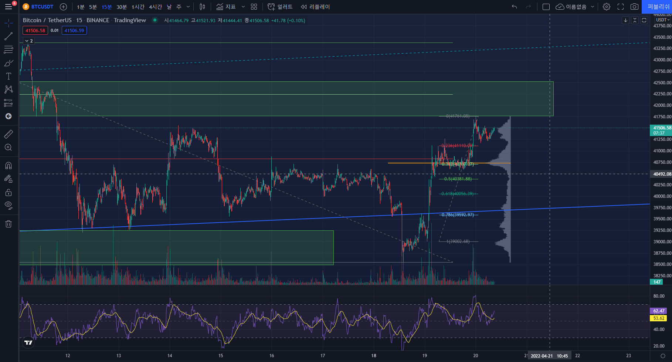This screenshot has height=362, width=672.
Task: Open the chart patterns tool
Action: tap(9, 89)
